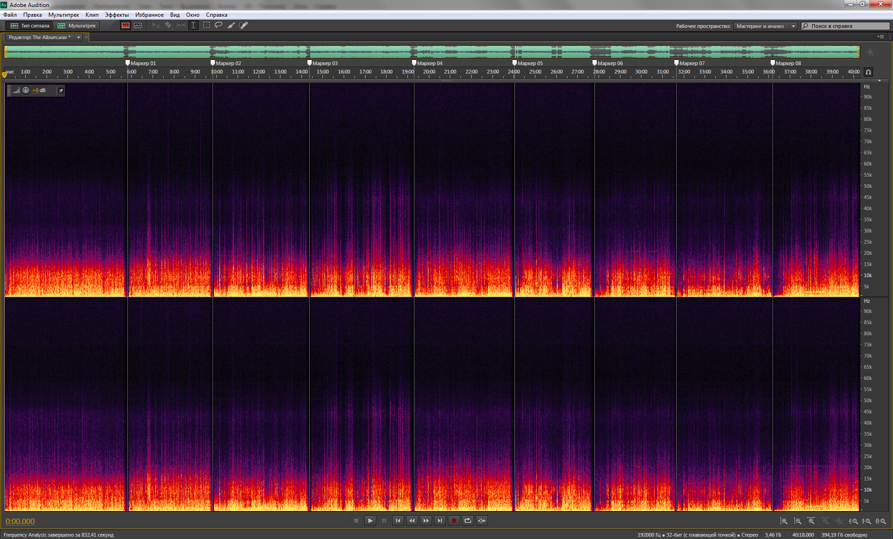Expand the editor file dropdown arrow

click(x=79, y=37)
